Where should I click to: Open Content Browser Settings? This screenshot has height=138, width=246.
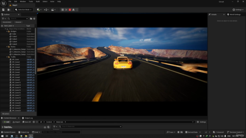(x=201, y=122)
